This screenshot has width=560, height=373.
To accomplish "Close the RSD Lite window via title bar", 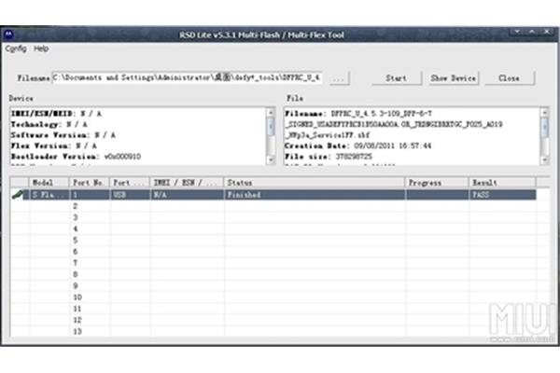I will click(x=547, y=32).
